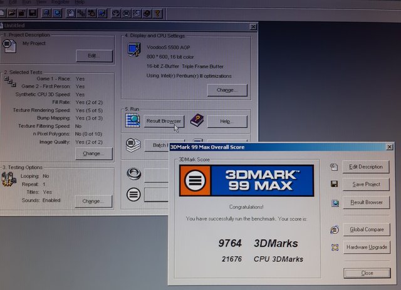Click the ring-shaped demo icon in toolbar
Screen dimensions: 401x290
[115, 13]
